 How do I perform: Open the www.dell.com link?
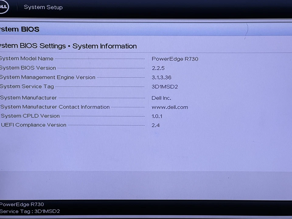coord(170,107)
